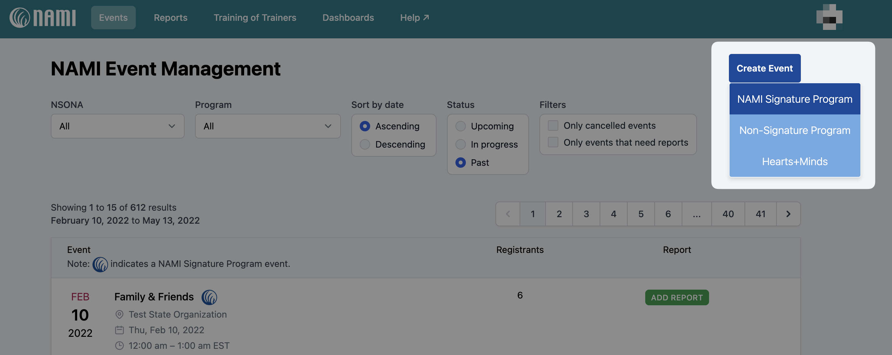The height and width of the screenshot is (355, 892).
Task: Click the NAMI Event Management heading
Action: (x=165, y=69)
